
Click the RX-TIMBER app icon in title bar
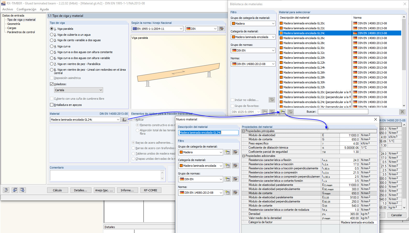tap(3, 3)
